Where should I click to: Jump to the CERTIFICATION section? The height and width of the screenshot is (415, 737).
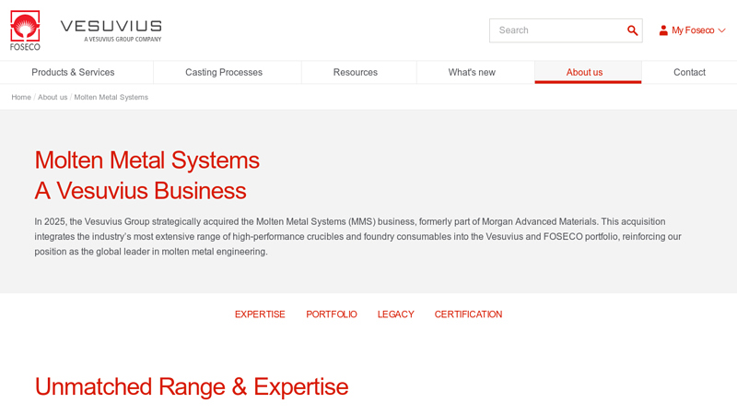[x=468, y=314]
